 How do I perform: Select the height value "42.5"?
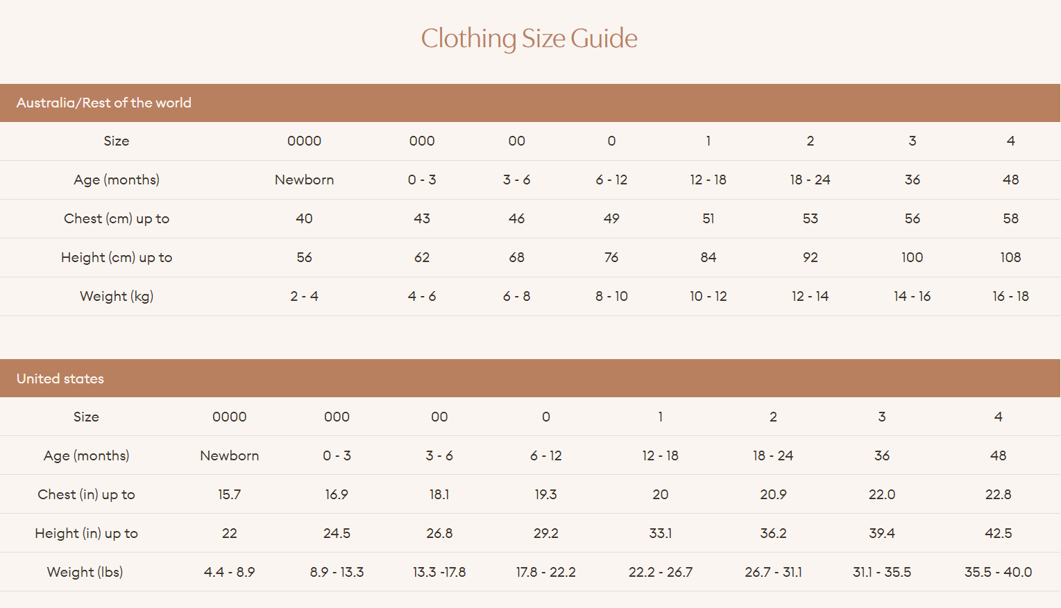(998, 533)
